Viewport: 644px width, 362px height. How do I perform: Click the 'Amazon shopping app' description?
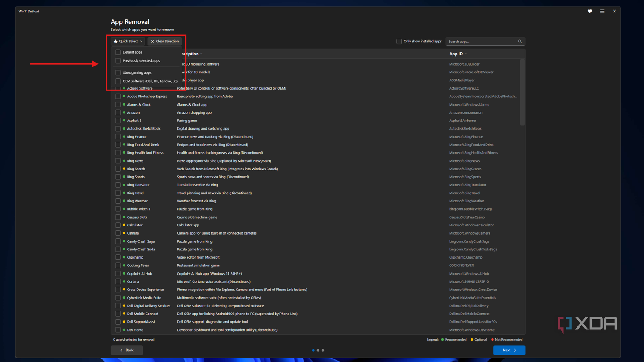(194, 112)
